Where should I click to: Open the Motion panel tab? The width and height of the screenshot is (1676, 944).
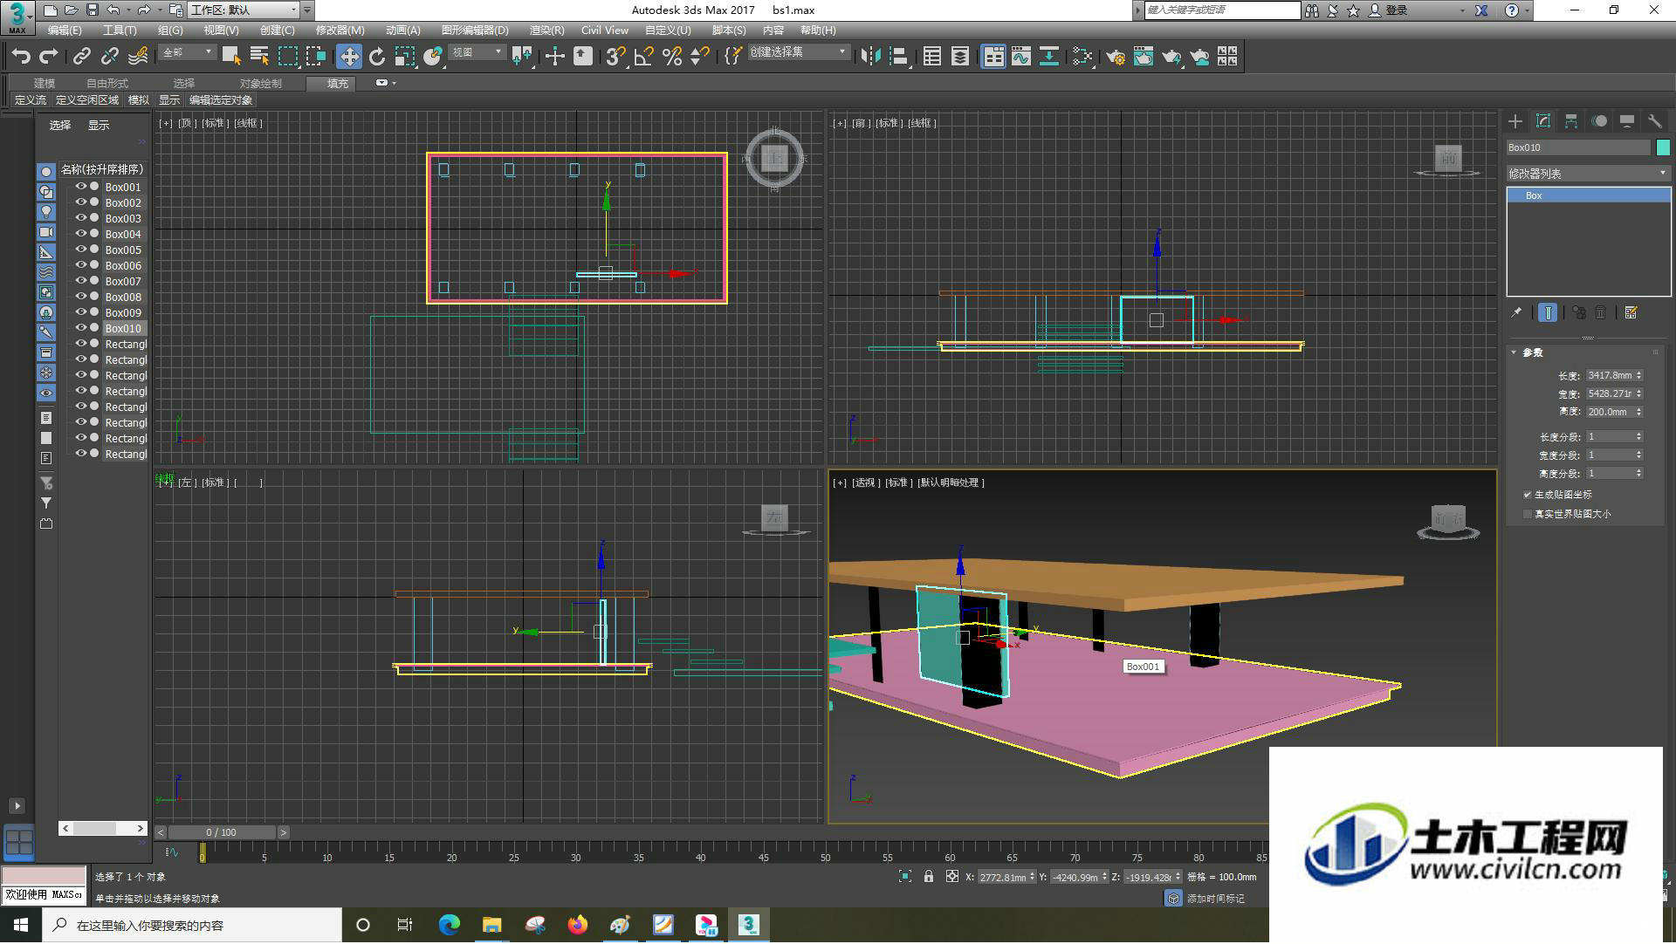coord(1599,121)
